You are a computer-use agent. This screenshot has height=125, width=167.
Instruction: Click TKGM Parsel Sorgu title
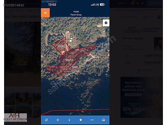pyautogui.click(x=76, y=13)
